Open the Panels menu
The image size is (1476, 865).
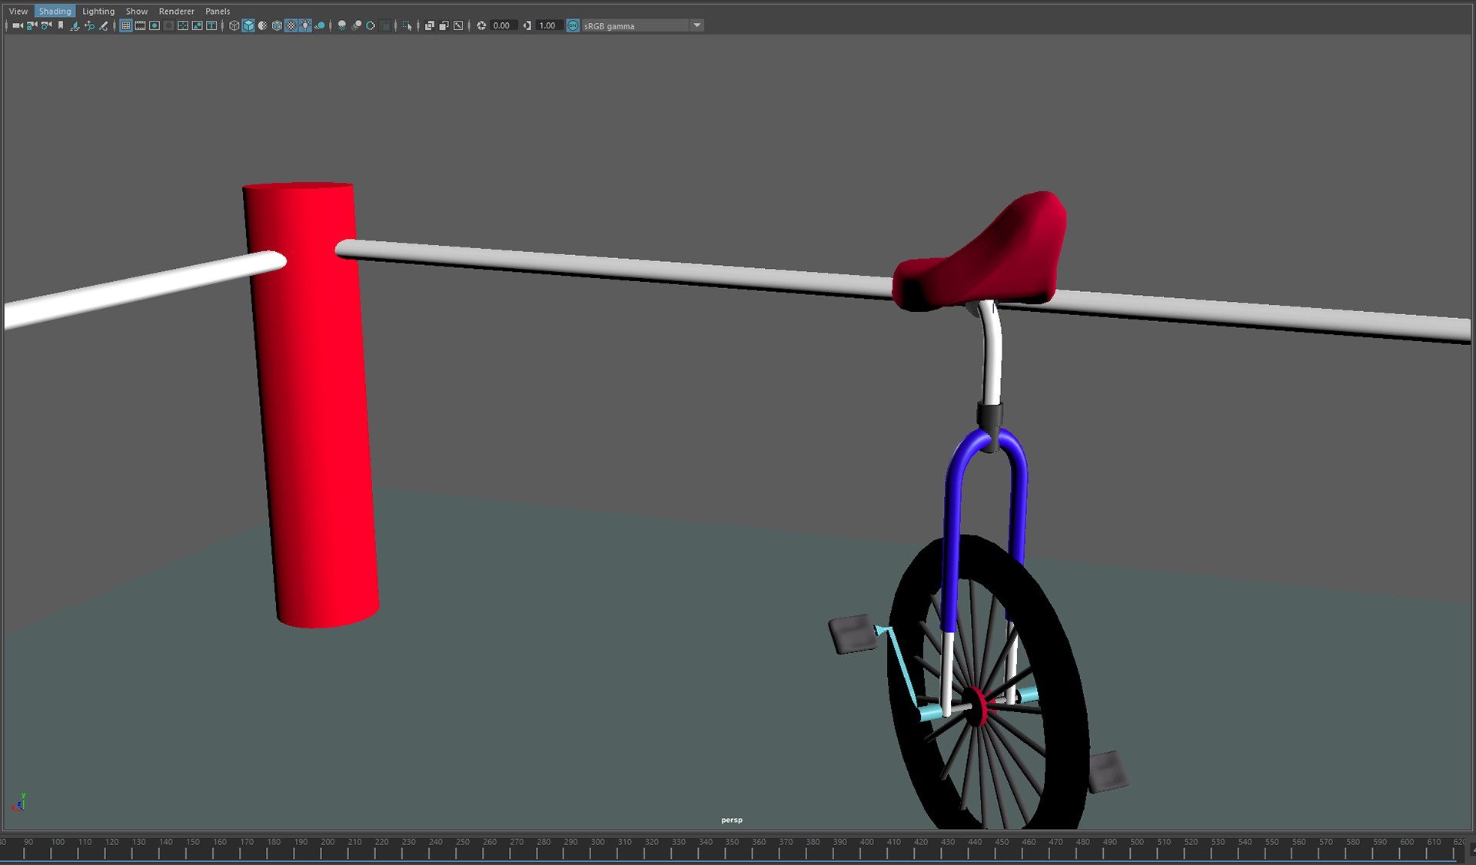218,11
